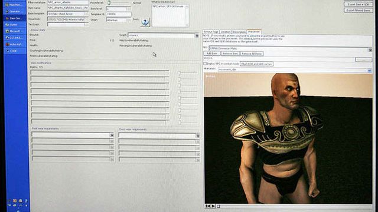Toggle Display NPC in combat mode checkbox
This screenshot has width=378, height=212.
point(205,64)
